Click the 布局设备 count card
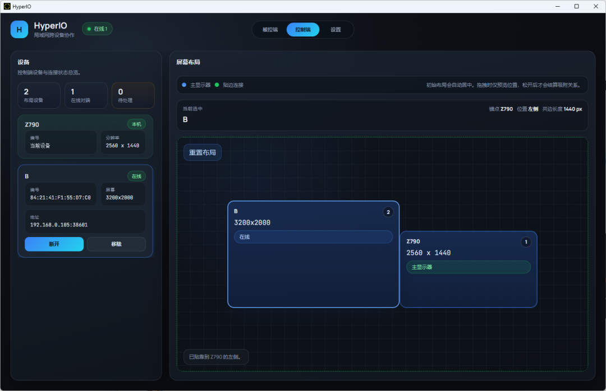This screenshot has height=391, width=606. click(x=39, y=95)
